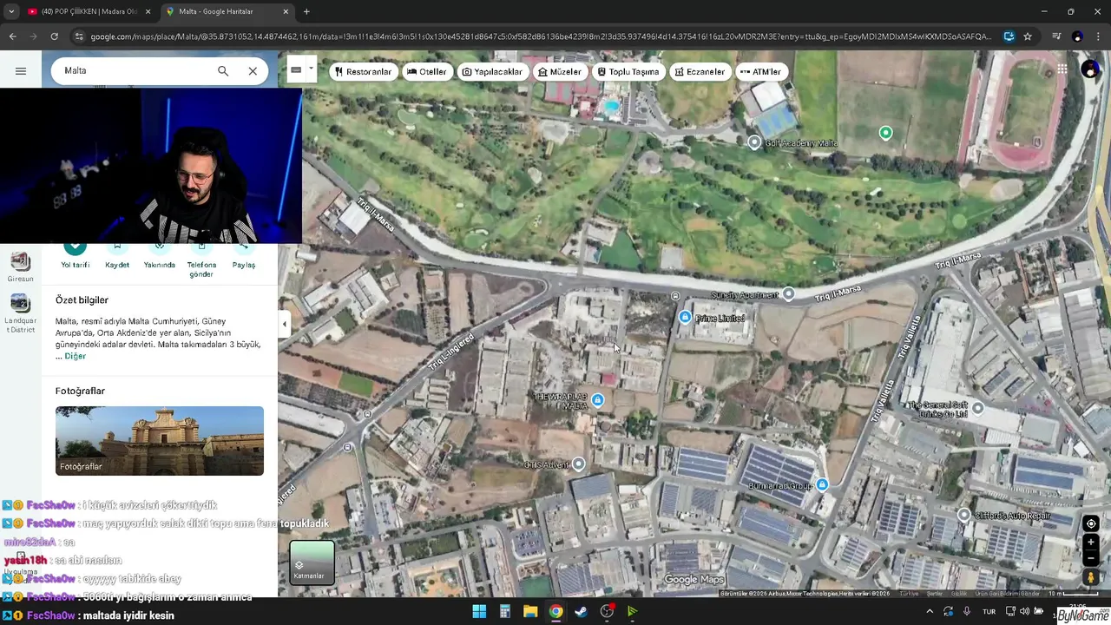Click the site info icon in address bar
The width and height of the screenshot is (1111, 625).
pos(79,36)
